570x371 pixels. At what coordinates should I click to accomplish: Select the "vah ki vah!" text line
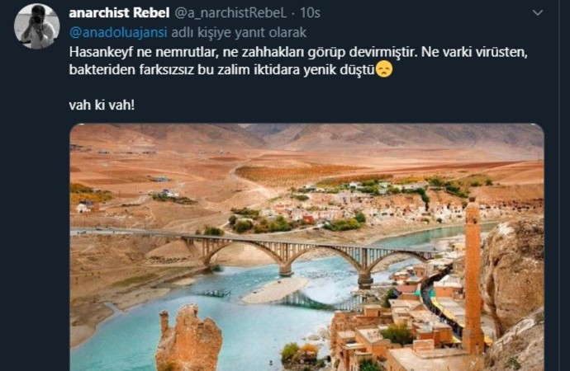tap(102, 106)
